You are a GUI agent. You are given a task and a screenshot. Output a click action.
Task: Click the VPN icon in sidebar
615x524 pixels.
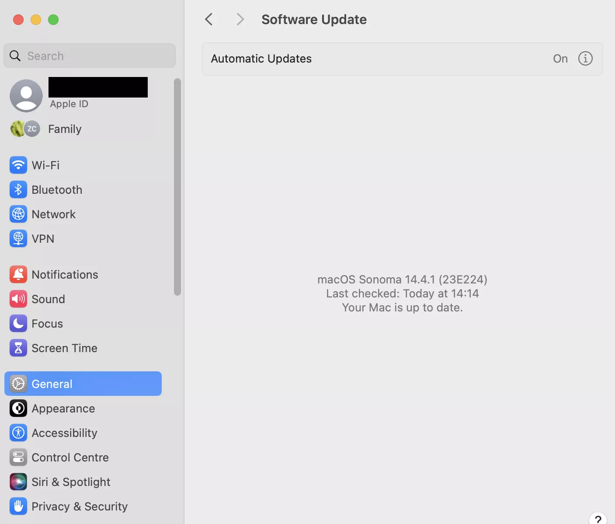tap(18, 239)
